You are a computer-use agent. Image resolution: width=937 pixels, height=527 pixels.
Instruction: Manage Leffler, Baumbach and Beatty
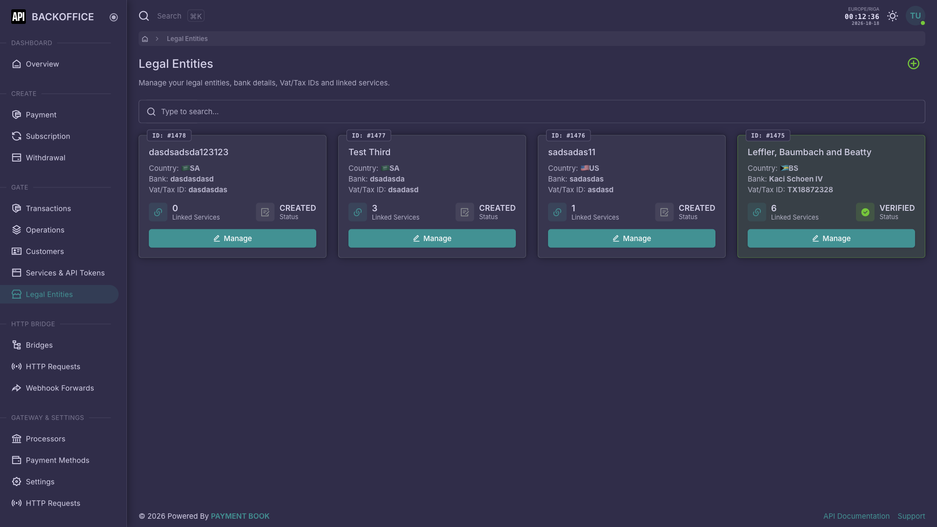coord(831,238)
